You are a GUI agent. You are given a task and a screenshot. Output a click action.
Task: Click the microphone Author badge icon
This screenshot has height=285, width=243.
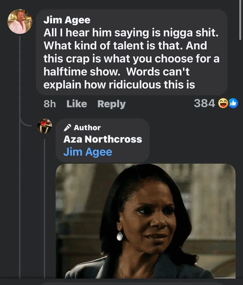click(67, 127)
